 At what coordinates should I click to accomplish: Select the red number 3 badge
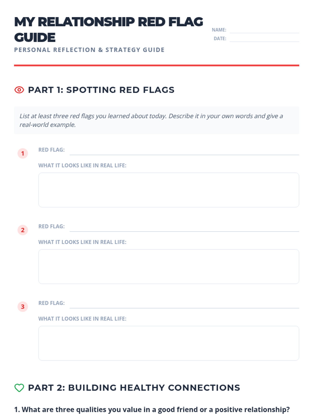point(23,306)
